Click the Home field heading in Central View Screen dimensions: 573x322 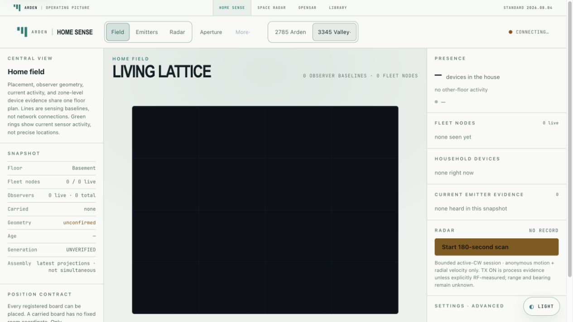[26, 72]
